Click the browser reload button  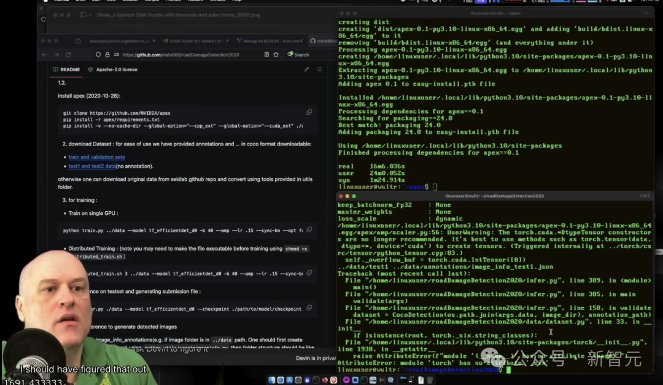[68, 55]
